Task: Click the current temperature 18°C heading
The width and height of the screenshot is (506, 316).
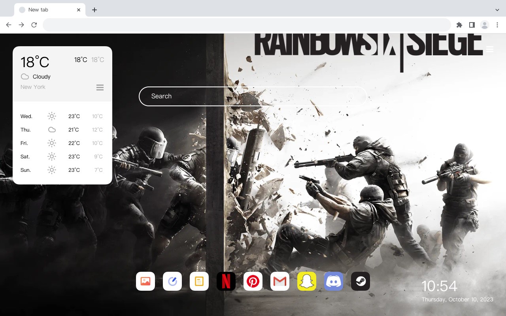Action: coord(35,62)
